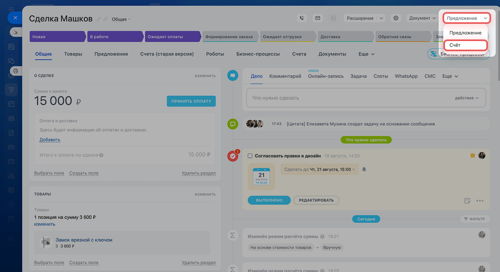Click the green comment timeline icon
500x272 pixels.
point(233,124)
